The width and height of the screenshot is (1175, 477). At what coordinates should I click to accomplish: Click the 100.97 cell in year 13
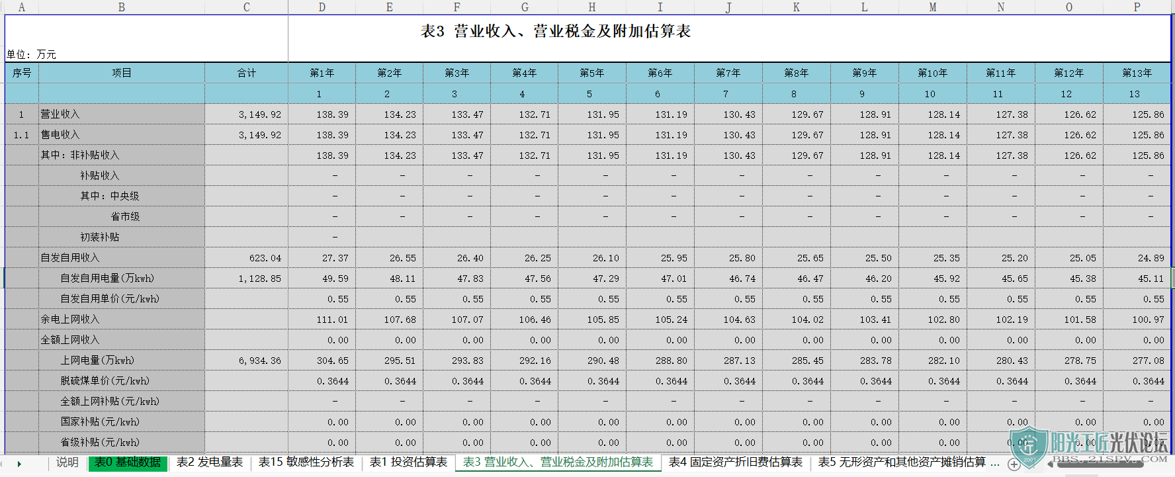click(1137, 320)
